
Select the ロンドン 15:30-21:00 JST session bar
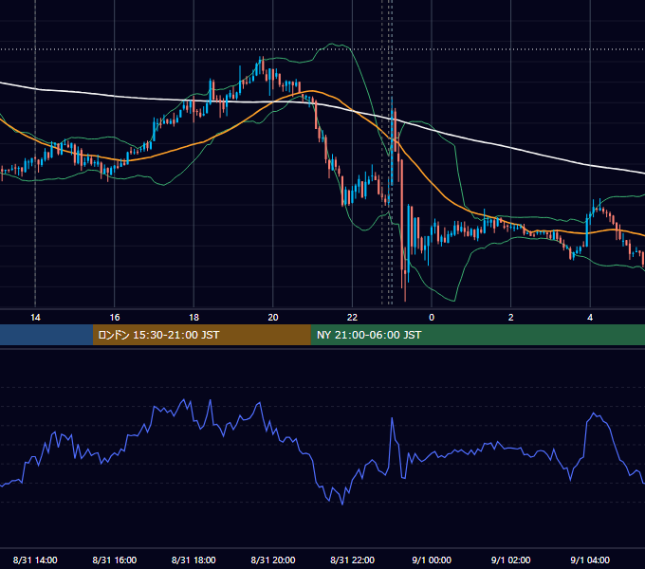click(x=201, y=335)
